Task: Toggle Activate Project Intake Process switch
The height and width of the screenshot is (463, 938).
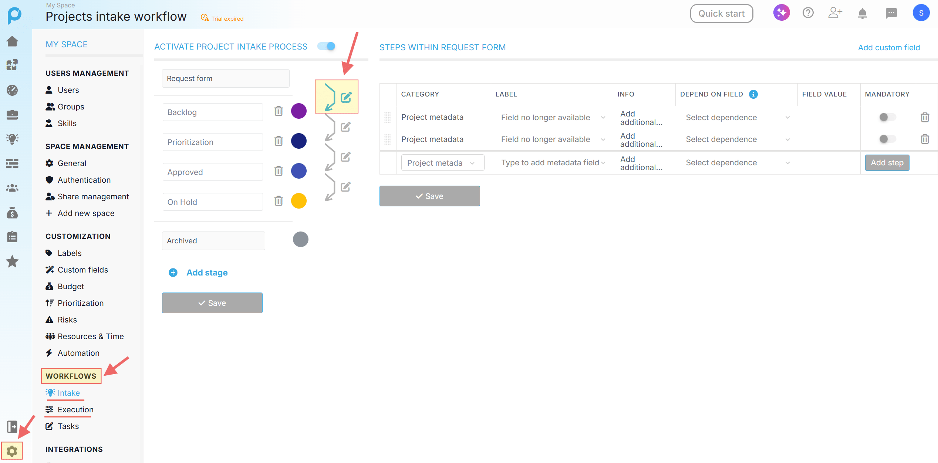Action: click(327, 46)
